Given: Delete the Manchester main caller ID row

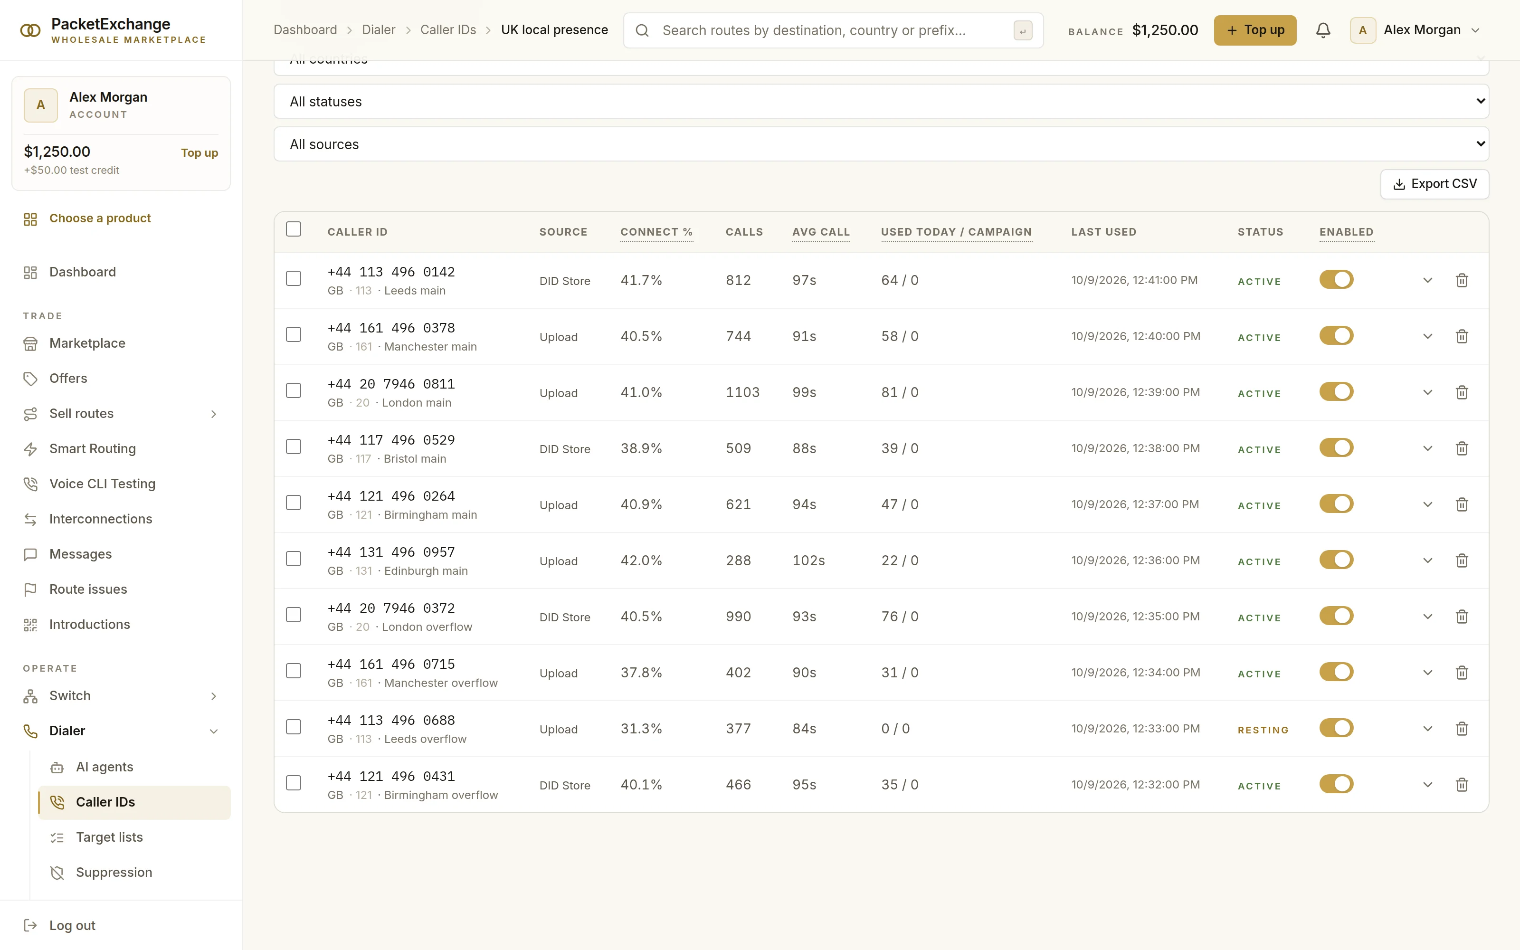Looking at the screenshot, I should [x=1462, y=336].
